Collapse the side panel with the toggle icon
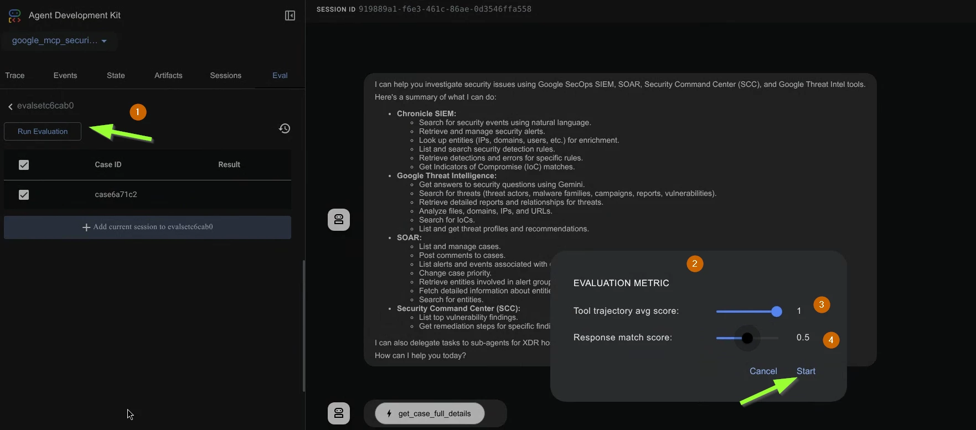The image size is (976, 430). pyautogui.click(x=290, y=15)
